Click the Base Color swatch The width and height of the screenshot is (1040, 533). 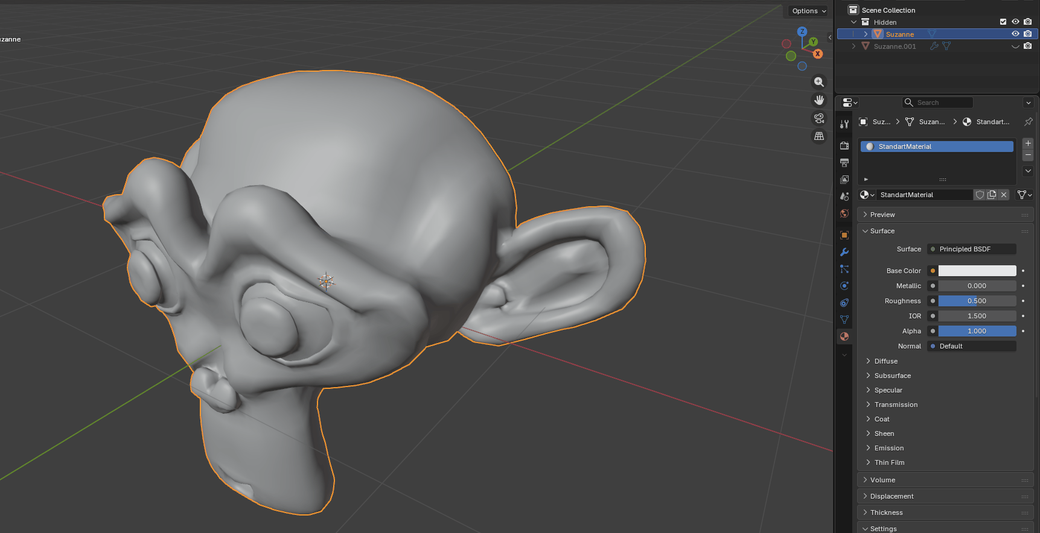coord(977,271)
